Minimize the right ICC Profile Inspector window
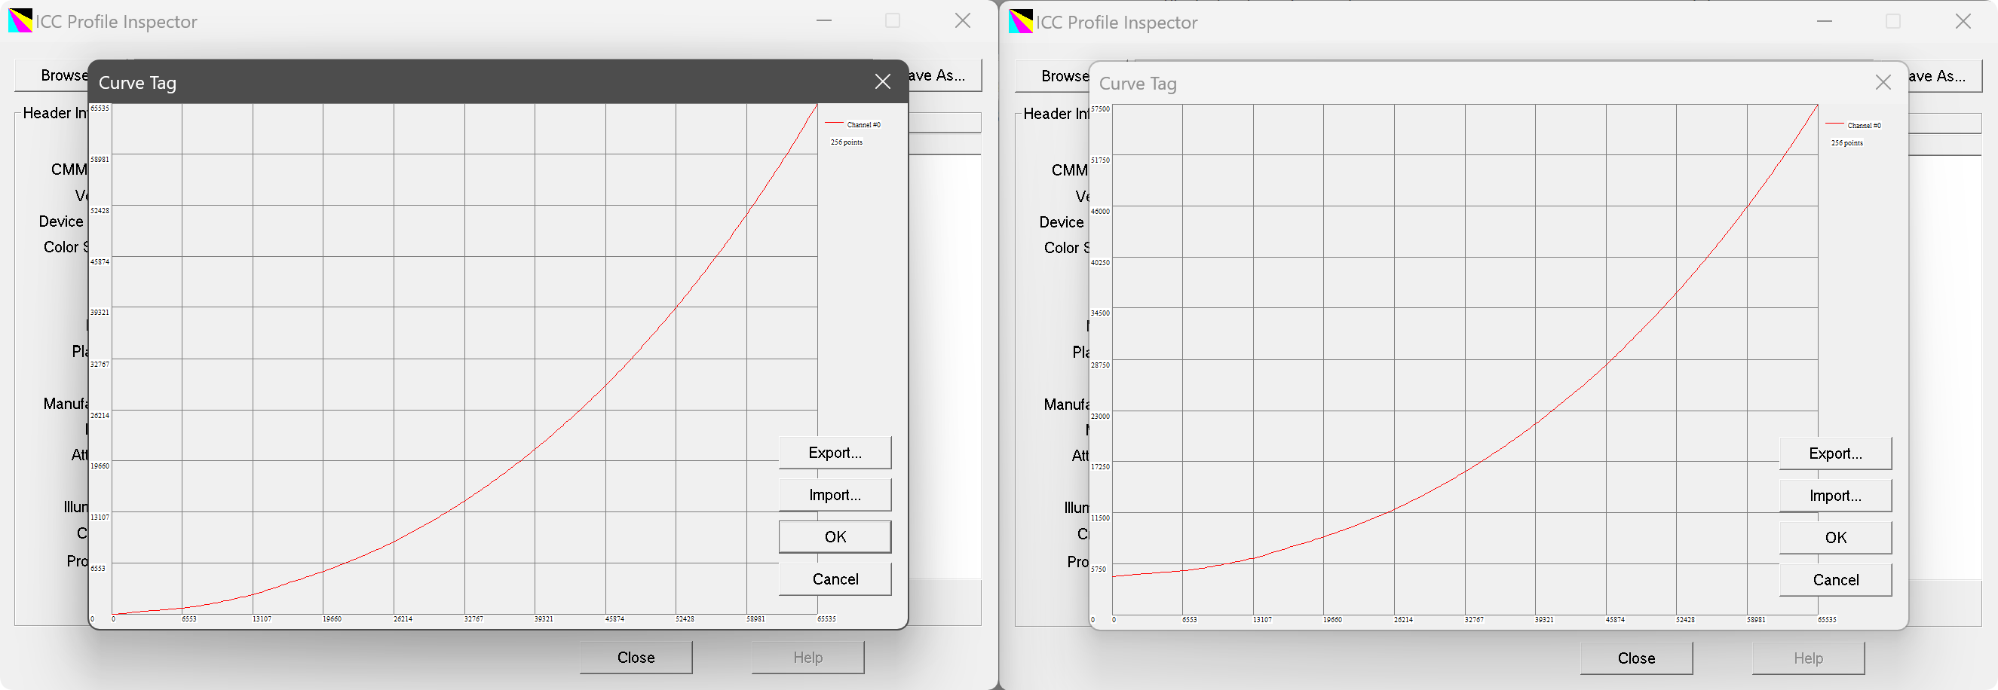Image resolution: width=1998 pixels, height=690 pixels. pos(1825,22)
